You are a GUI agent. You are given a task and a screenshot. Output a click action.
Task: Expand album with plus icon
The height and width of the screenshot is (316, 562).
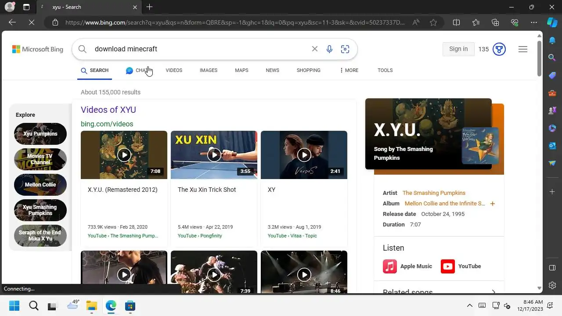(x=493, y=204)
